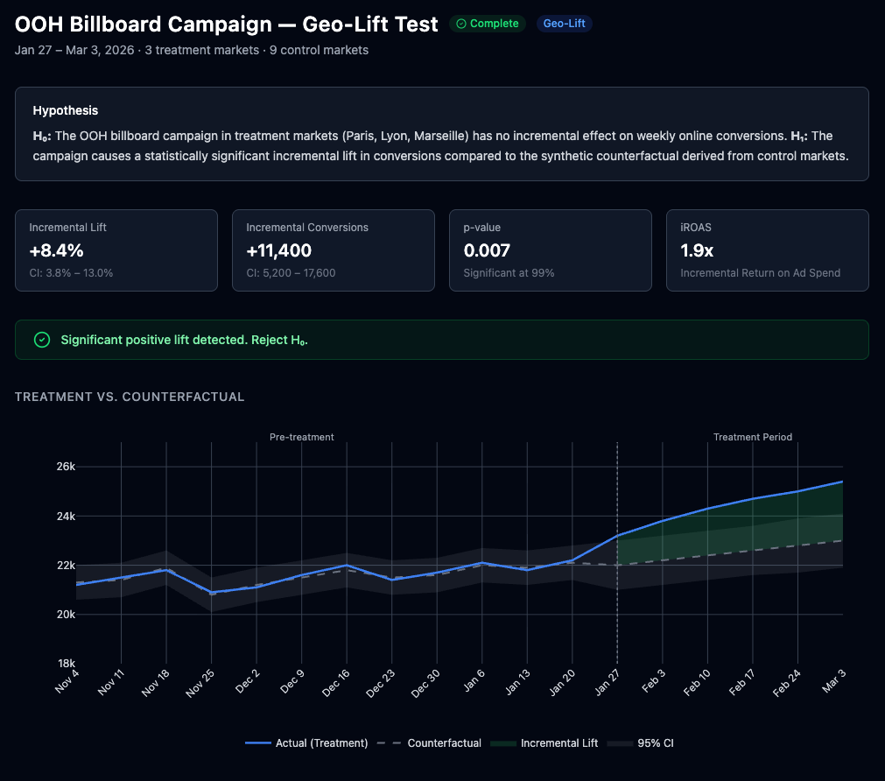The width and height of the screenshot is (885, 781).
Task: Click the Jan 27 x-axis date label
Action: click(606, 680)
